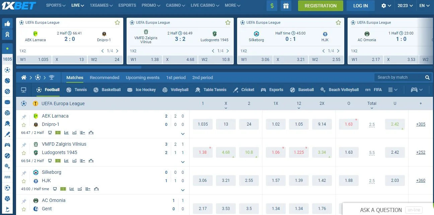
Task: Favorite the AEK Larnaca top card star
Action: point(117,22)
